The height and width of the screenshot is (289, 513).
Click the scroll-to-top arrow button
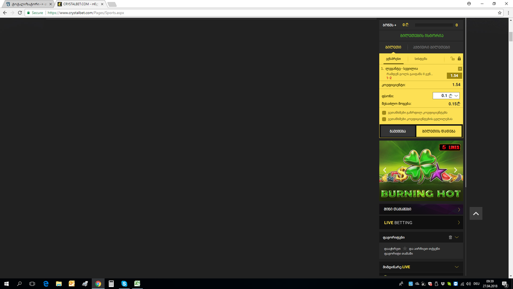(476, 214)
